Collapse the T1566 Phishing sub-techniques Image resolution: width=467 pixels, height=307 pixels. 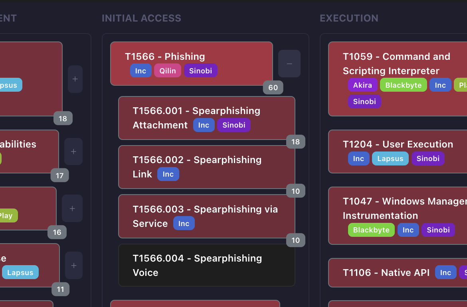tap(289, 64)
